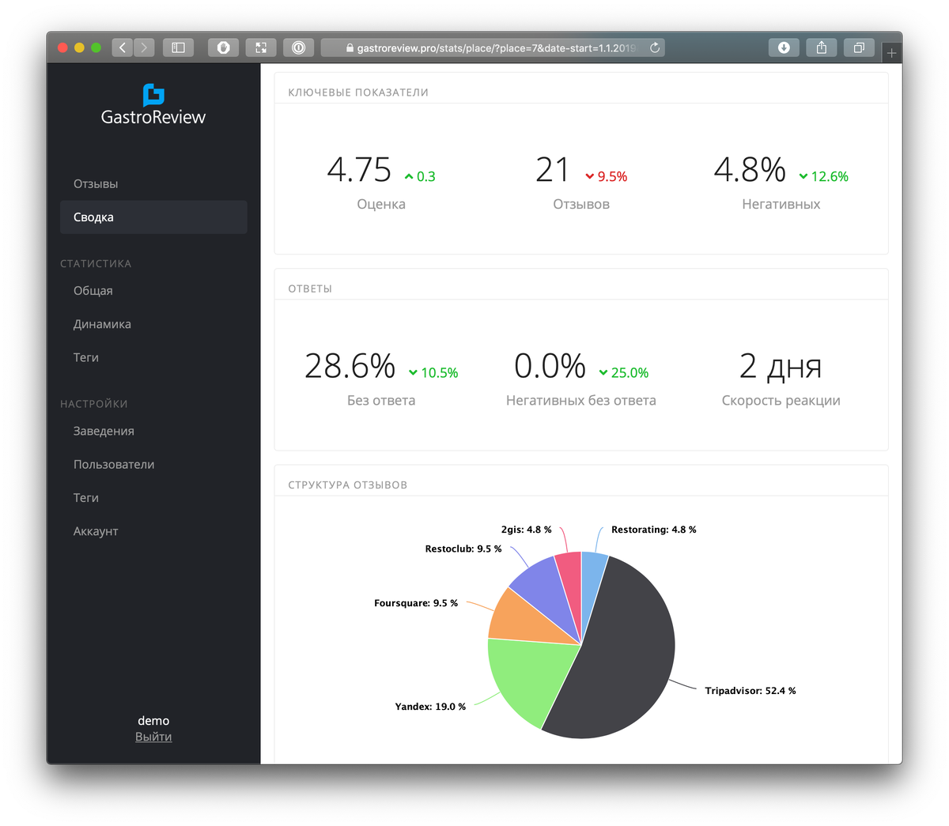Click the Выйти logout link
Screen dimensions: 949x826
tap(153, 737)
